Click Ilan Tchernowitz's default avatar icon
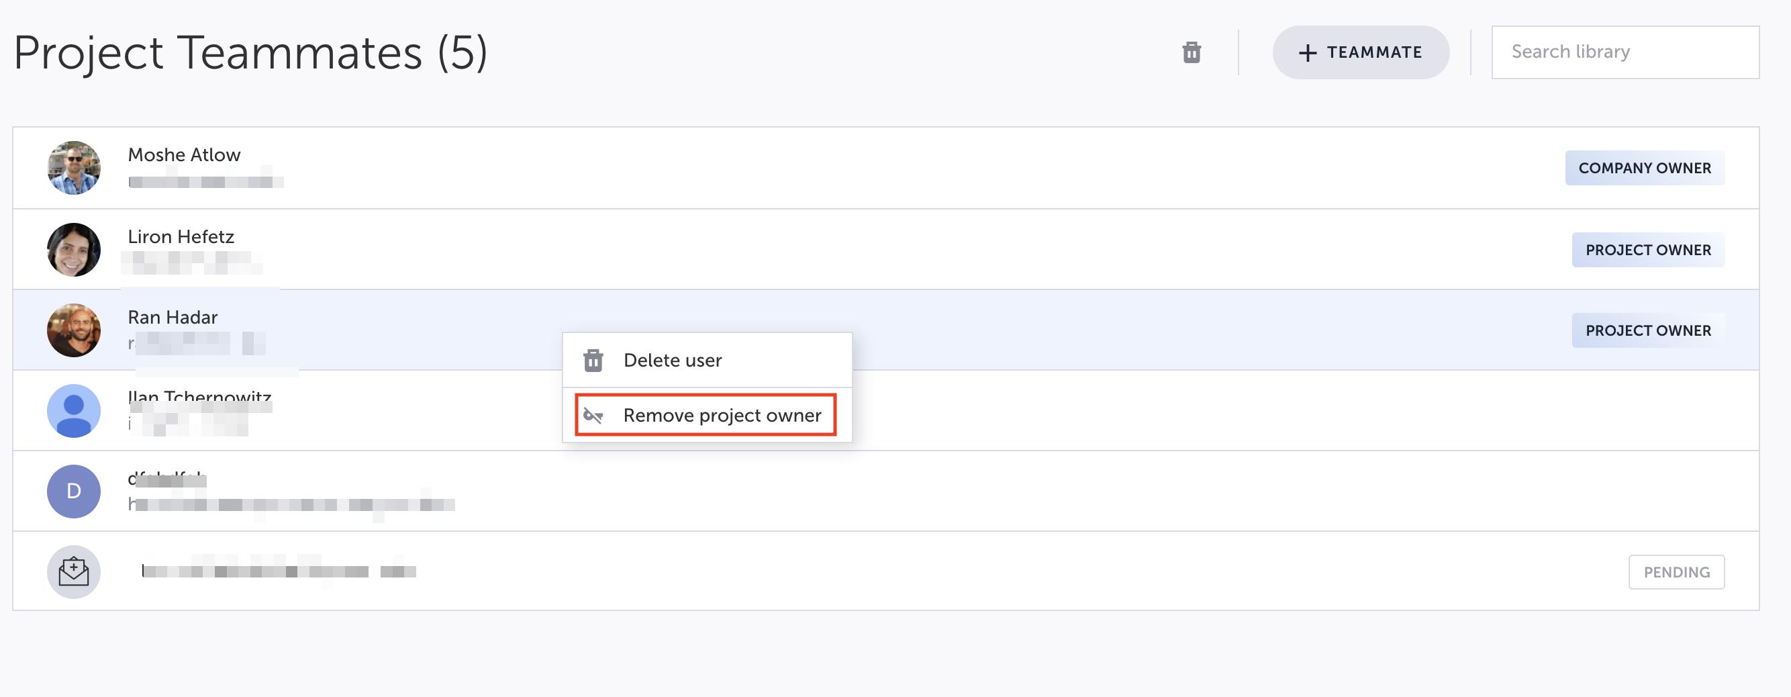 click(x=74, y=410)
